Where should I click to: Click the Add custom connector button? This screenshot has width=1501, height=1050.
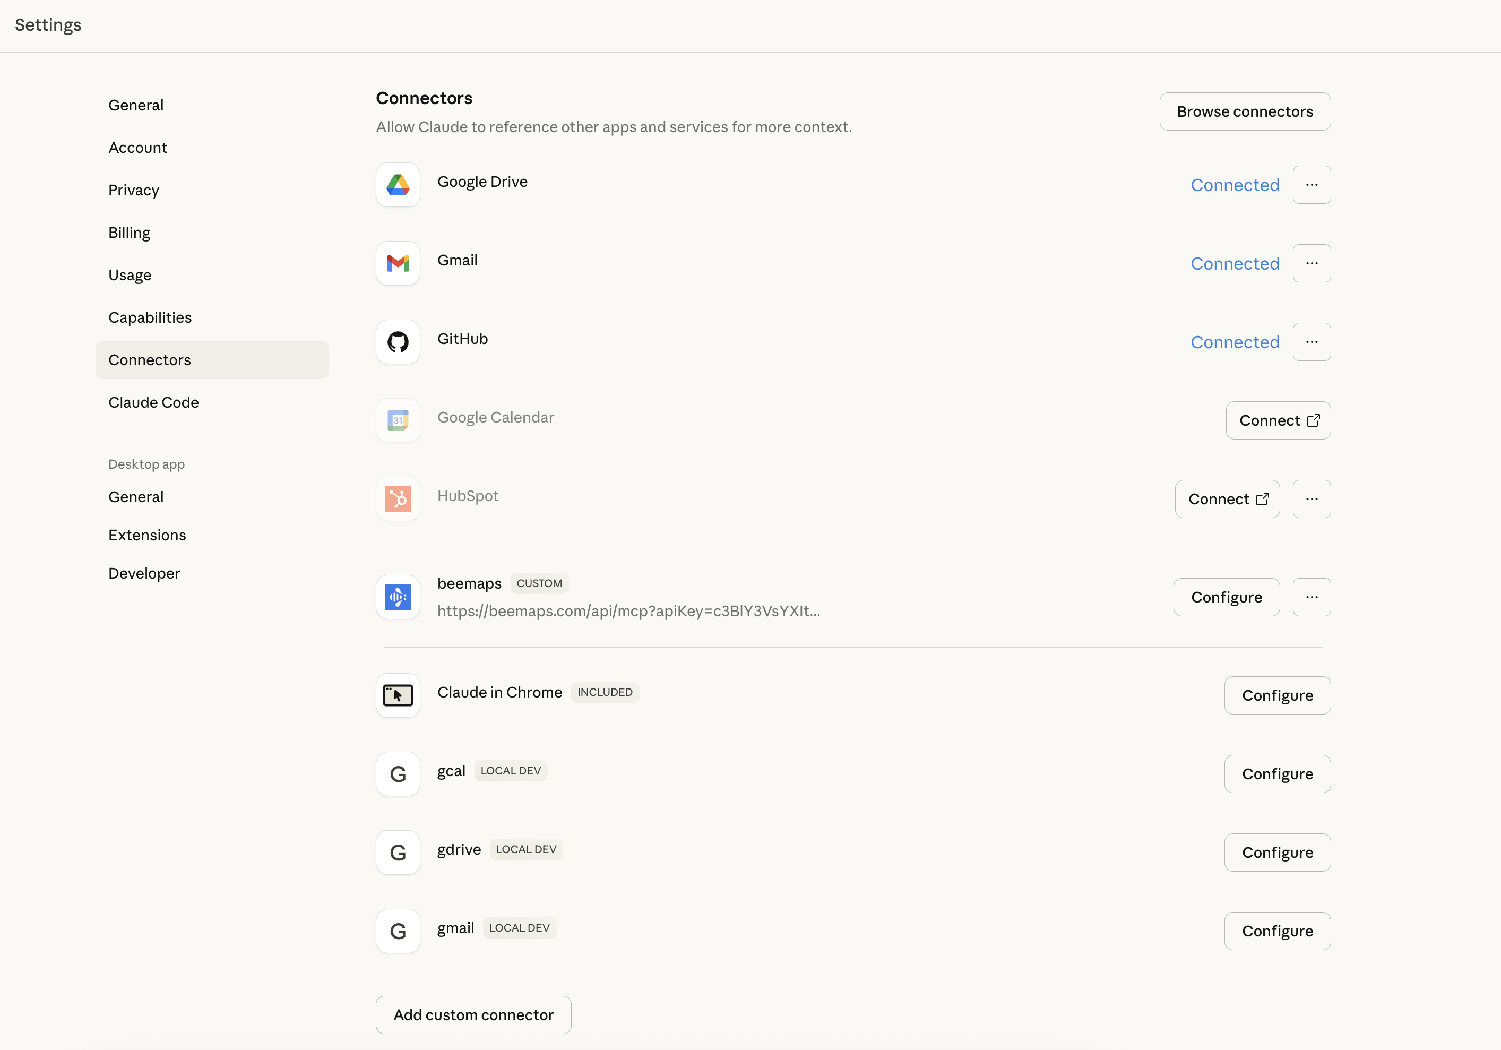[473, 1014]
